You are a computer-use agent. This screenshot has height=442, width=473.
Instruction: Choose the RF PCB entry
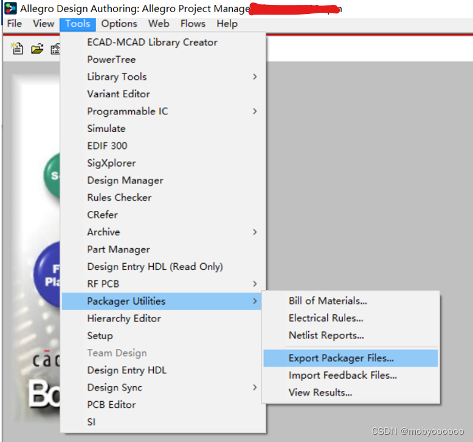(x=163, y=284)
